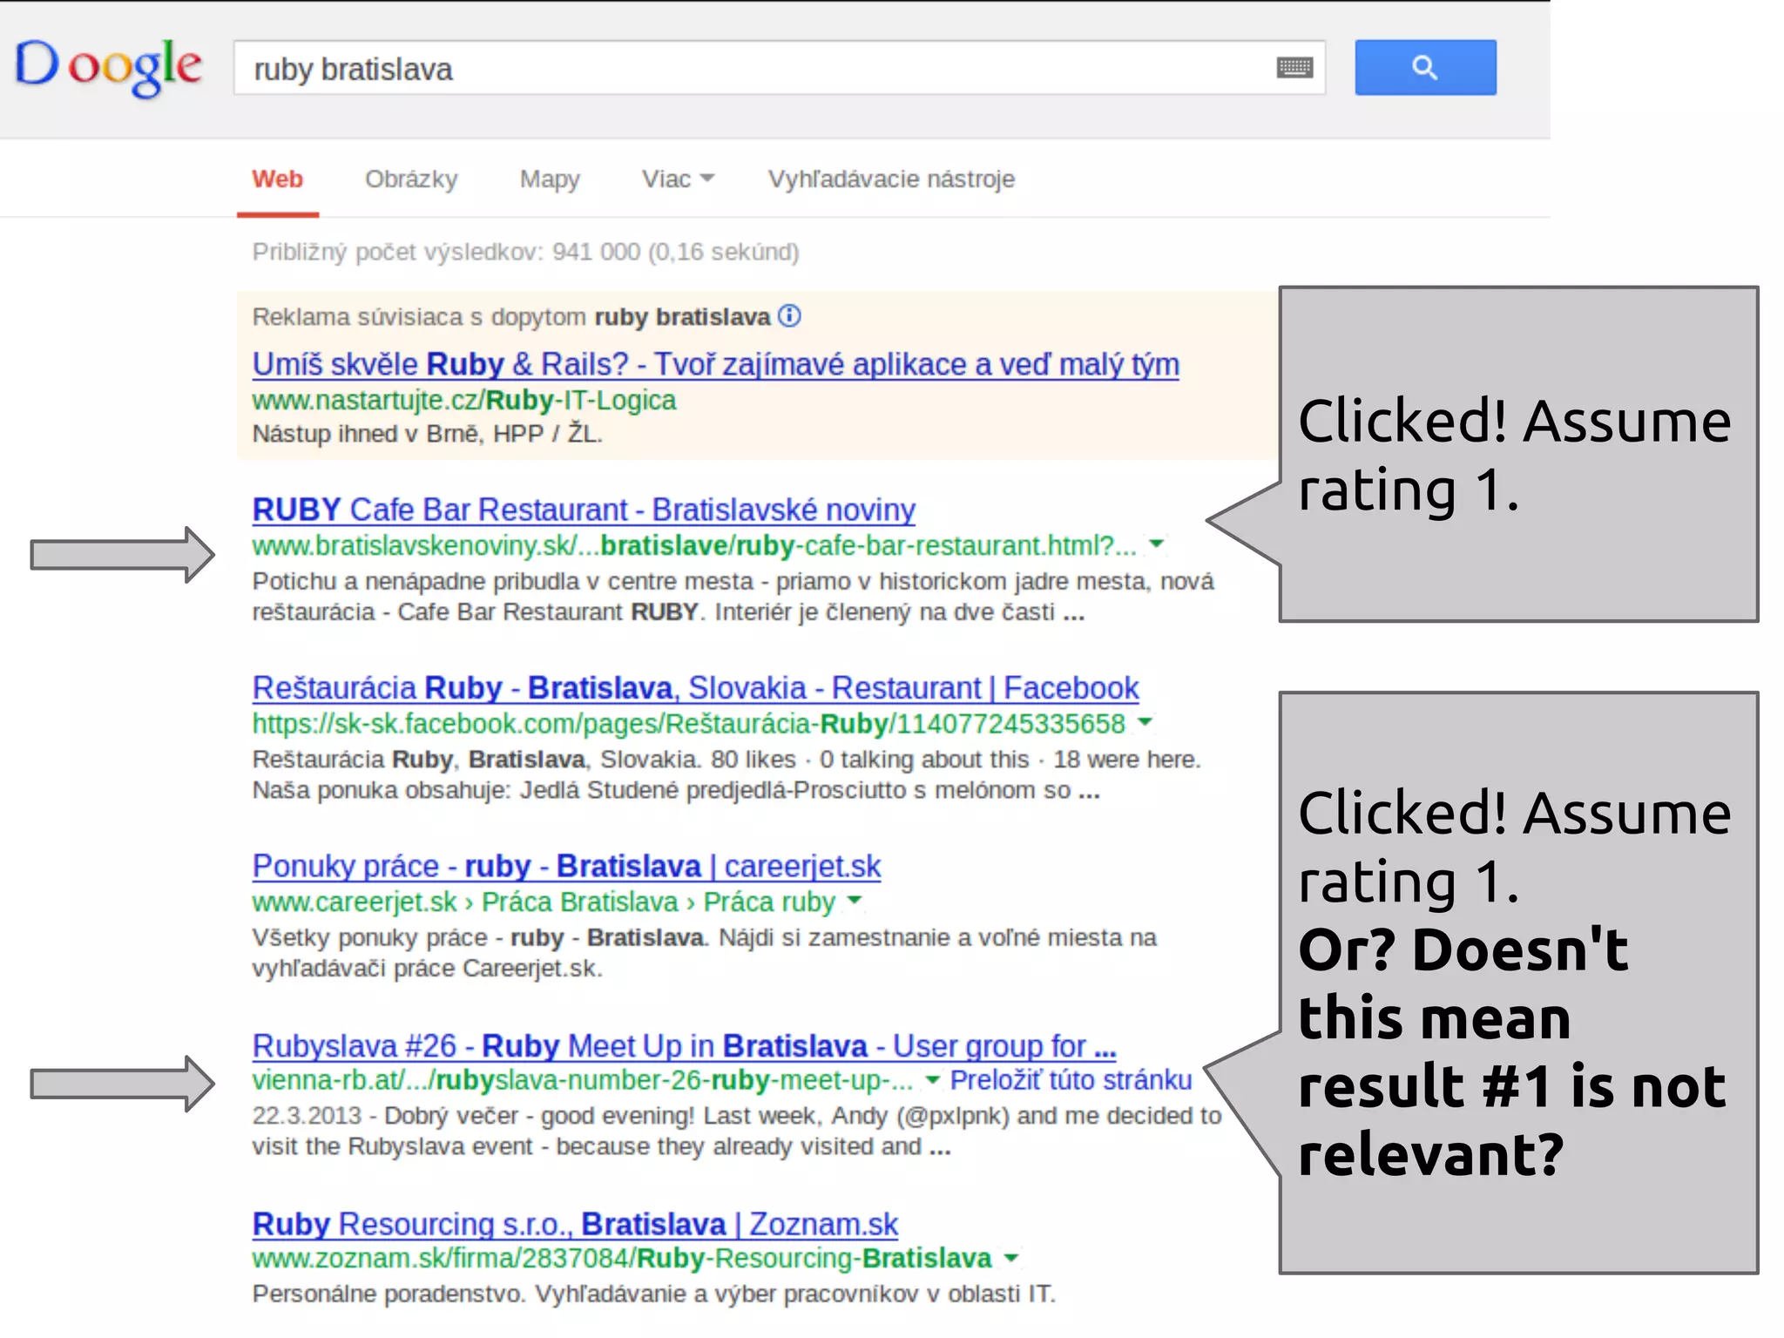Click the 'www.zoznam.sk/firma/2837084' green URL
This screenshot has height=1338, width=1784.
click(622, 1258)
